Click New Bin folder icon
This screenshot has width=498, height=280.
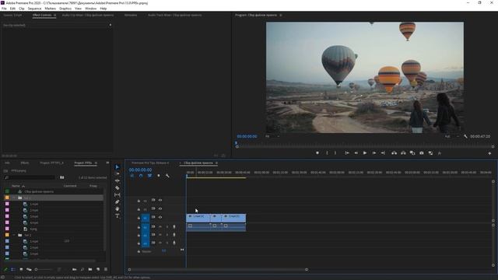click(90, 270)
